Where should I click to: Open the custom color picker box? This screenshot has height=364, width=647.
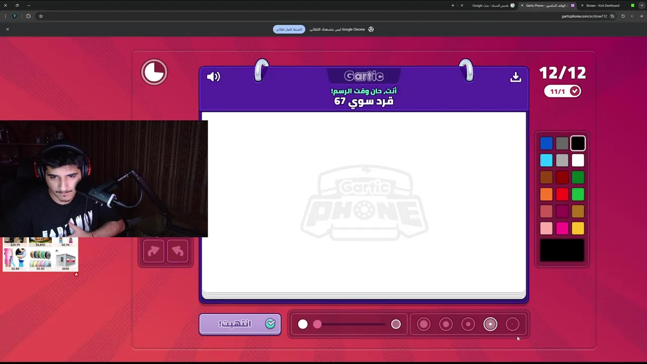[x=562, y=250]
